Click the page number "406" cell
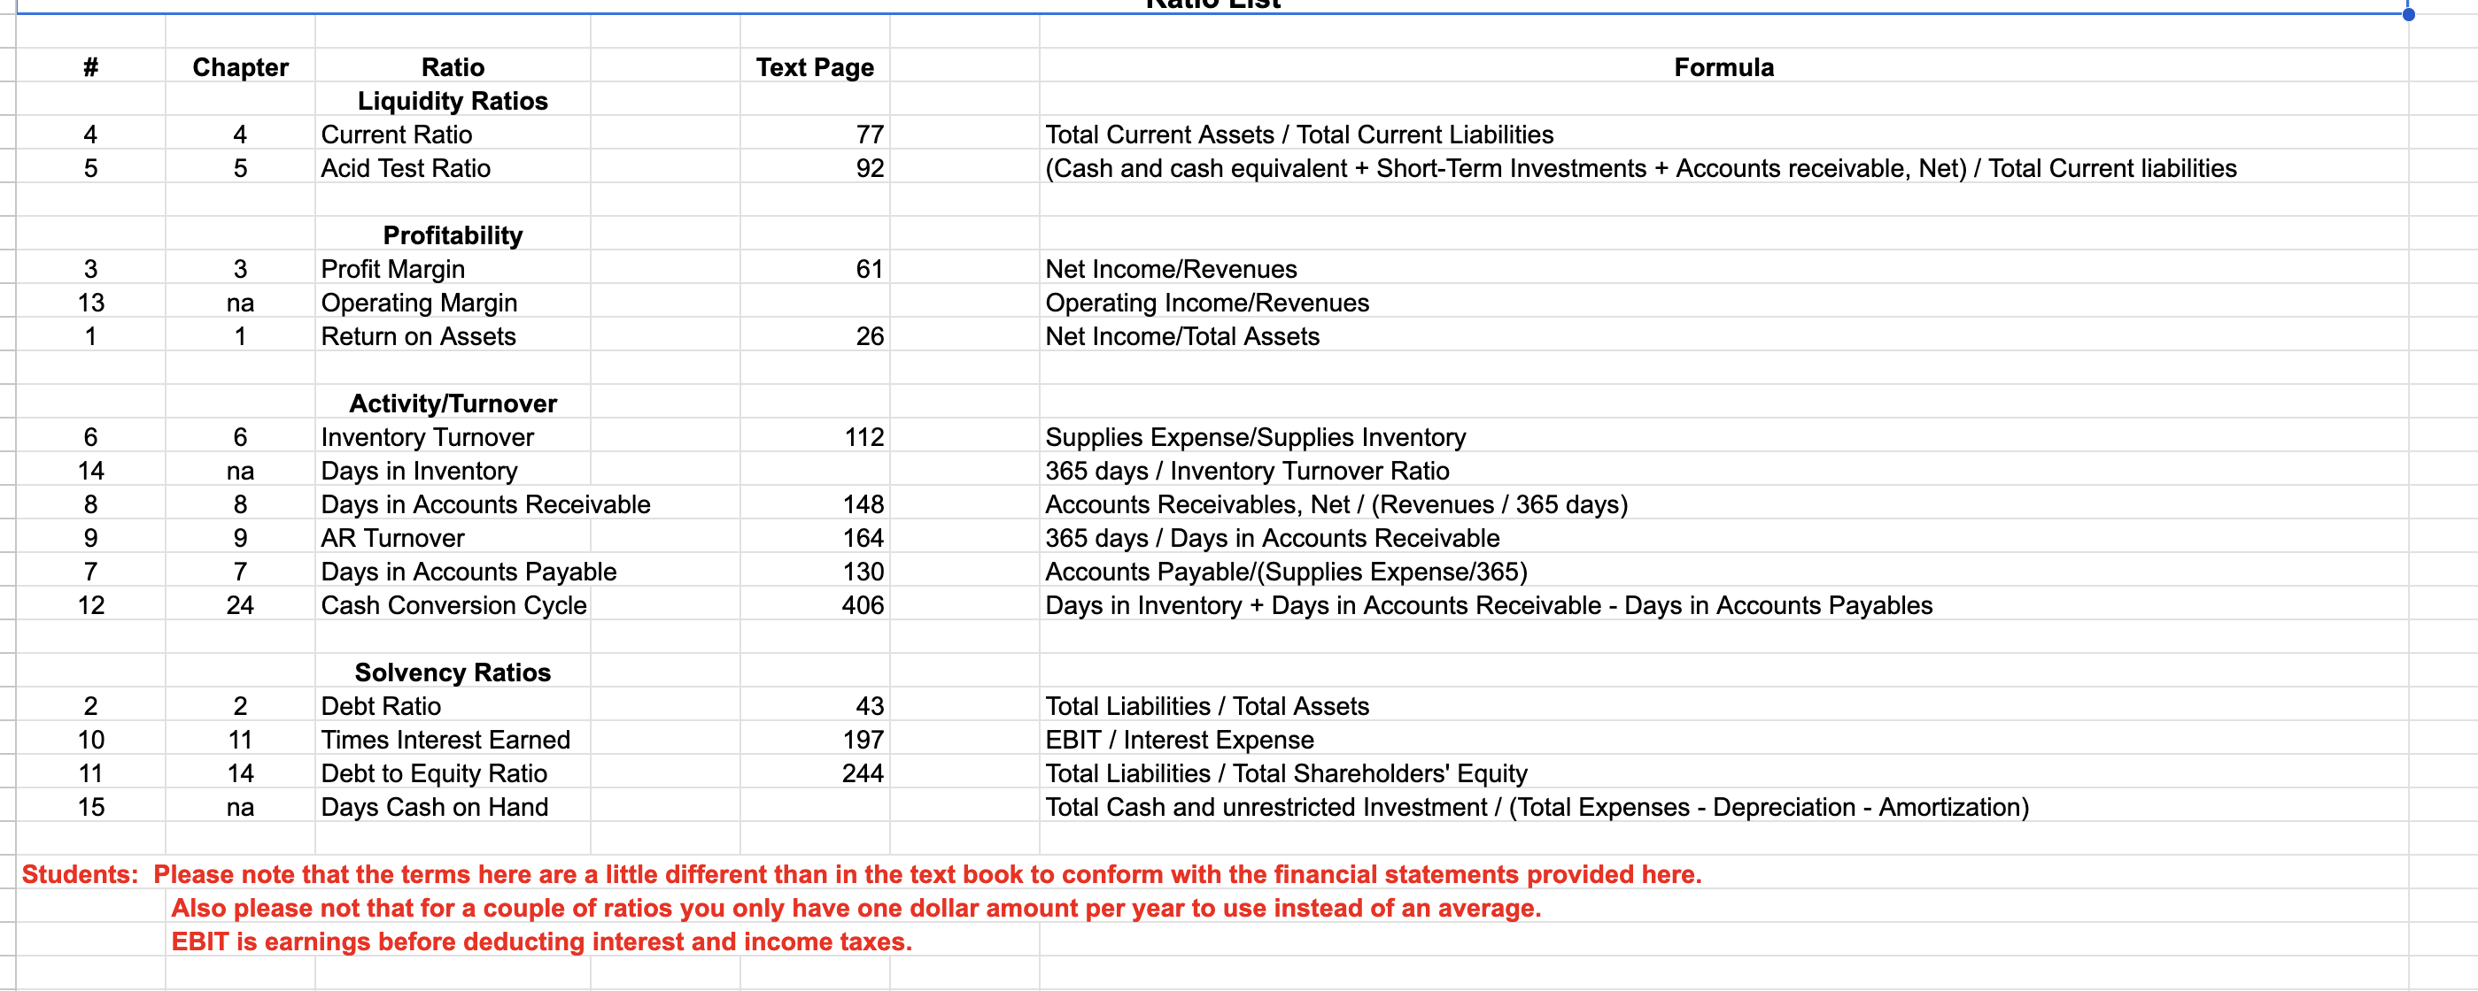Image resolution: width=2478 pixels, height=991 pixels. click(863, 605)
